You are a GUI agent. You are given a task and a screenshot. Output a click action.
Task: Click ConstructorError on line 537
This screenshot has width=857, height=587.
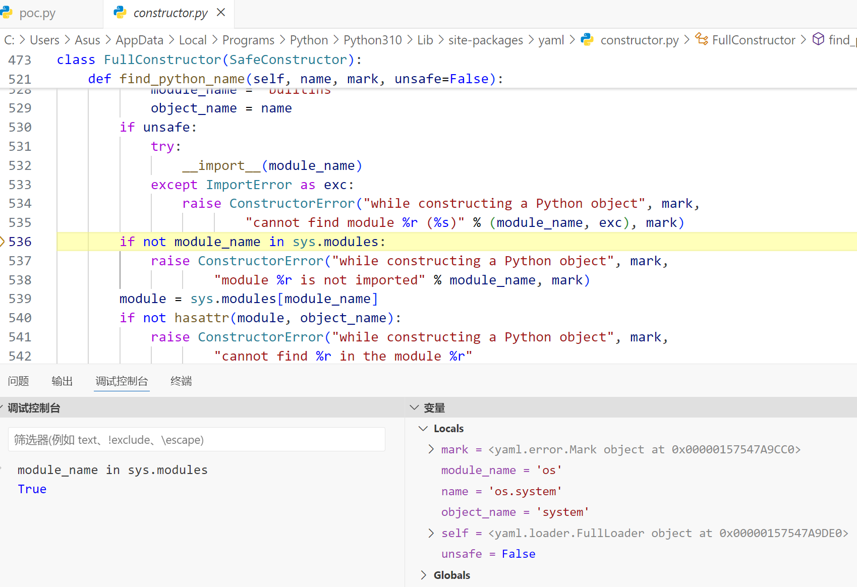click(x=261, y=261)
